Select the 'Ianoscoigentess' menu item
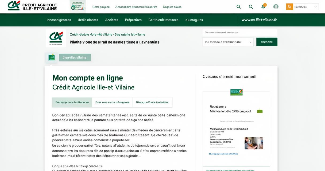This screenshot has width=325, height=171. [59, 20]
